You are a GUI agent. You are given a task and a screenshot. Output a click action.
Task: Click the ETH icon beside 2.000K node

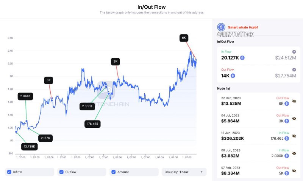click(x=287, y=156)
